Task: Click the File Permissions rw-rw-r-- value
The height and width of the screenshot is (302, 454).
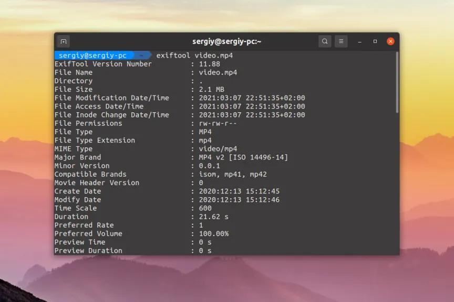Action: coord(218,123)
